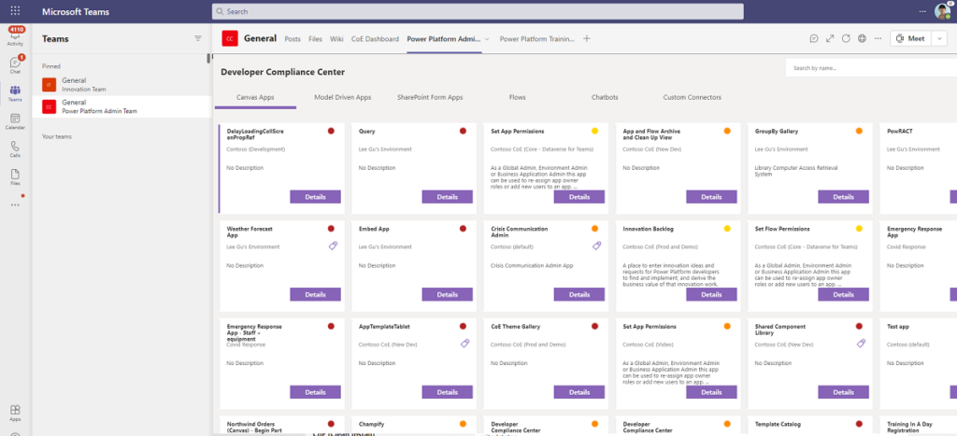Expand tab to full screen
The height and width of the screenshot is (436, 957).
click(830, 38)
